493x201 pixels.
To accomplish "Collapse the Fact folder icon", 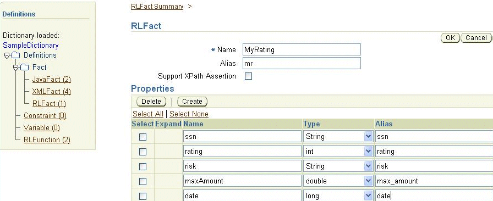I will pos(16,68).
